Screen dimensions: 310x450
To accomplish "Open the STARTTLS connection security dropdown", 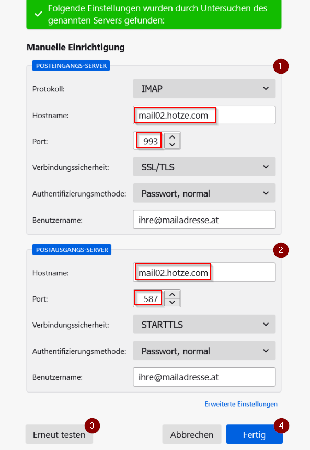I will click(x=204, y=324).
